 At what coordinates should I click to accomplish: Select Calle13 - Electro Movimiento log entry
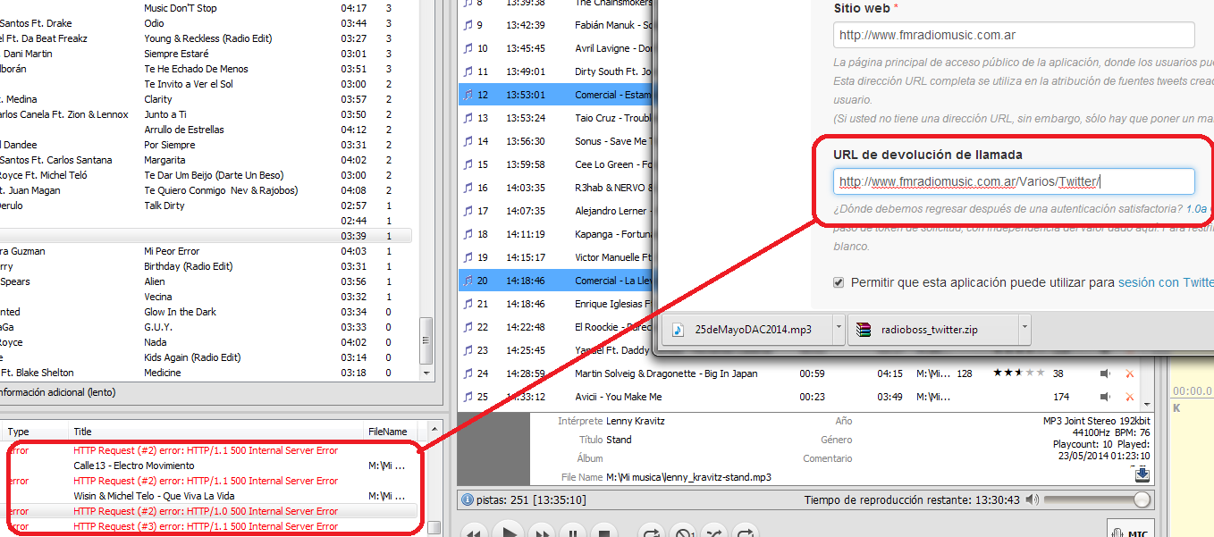tap(134, 466)
